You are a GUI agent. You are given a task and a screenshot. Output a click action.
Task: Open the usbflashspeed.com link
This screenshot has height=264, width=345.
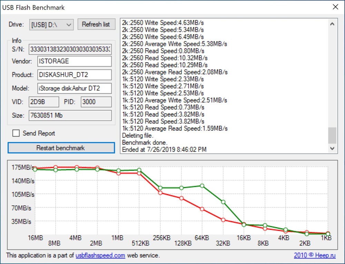(x=100, y=255)
